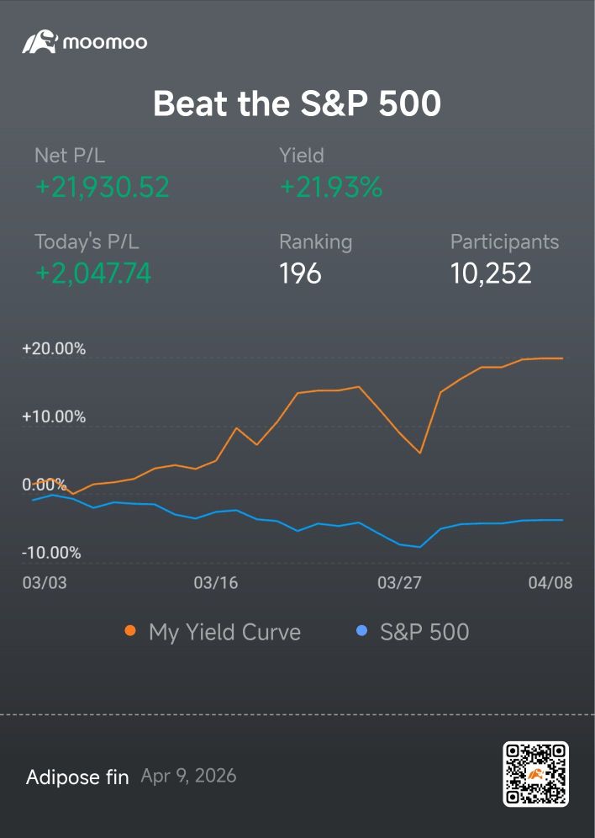Select the S&P 500 legend label
Screen dimensions: 595x838
[424, 632]
